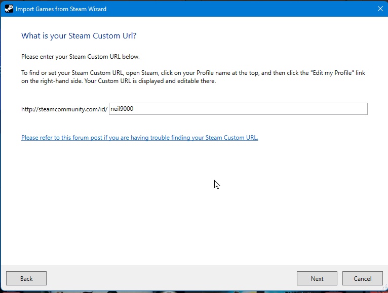Click the Steam icon in the title bar
Image resolution: width=388 pixels, height=293 pixels.
click(9, 9)
